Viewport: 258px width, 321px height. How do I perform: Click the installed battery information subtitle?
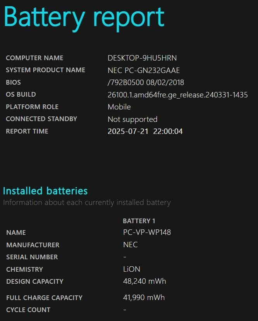point(87,202)
